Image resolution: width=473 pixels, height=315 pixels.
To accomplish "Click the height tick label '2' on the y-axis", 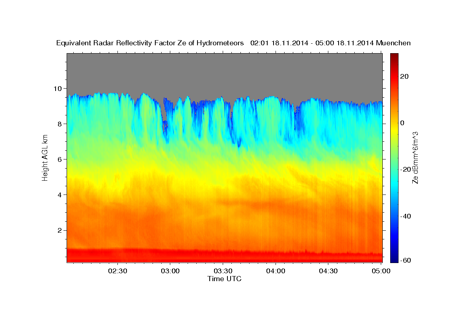I will 61,230.
